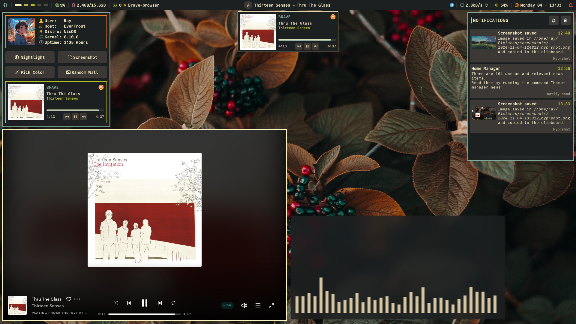576x324 pixels.
Task: Toggle do-not-disturb bell in notifications panel
Action: (x=554, y=20)
